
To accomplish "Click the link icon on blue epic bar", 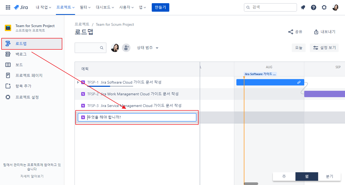I will (x=299, y=82).
